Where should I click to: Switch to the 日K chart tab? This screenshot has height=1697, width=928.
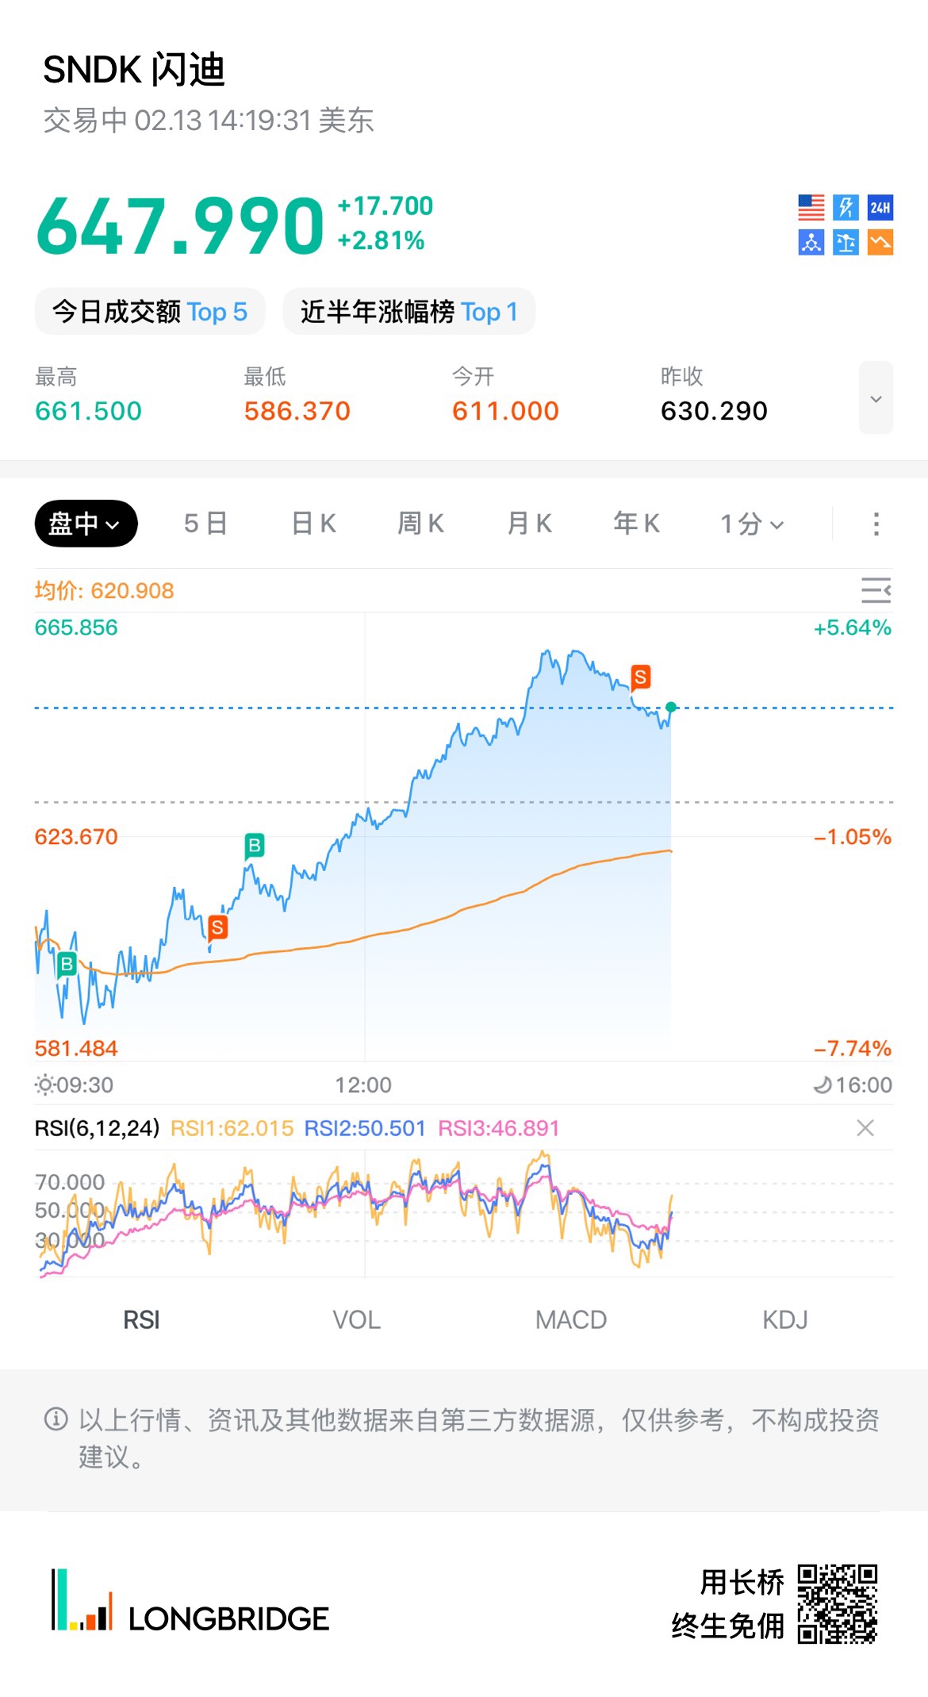[x=314, y=524]
